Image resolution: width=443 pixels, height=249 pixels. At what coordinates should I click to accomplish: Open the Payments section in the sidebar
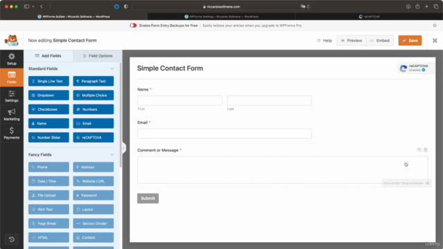(x=12, y=133)
